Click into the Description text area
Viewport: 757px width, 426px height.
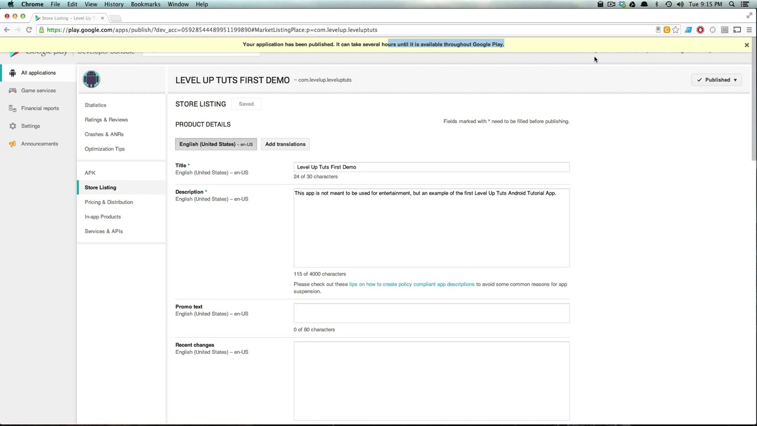click(431, 228)
